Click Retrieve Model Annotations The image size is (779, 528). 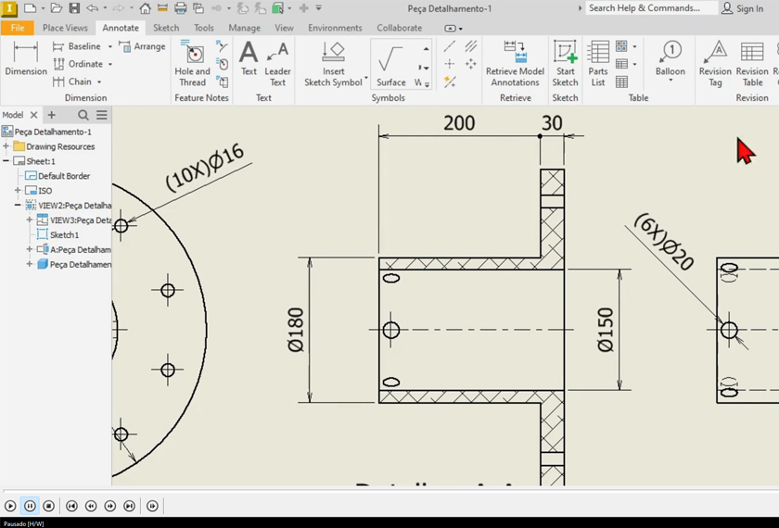click(515, 63)
